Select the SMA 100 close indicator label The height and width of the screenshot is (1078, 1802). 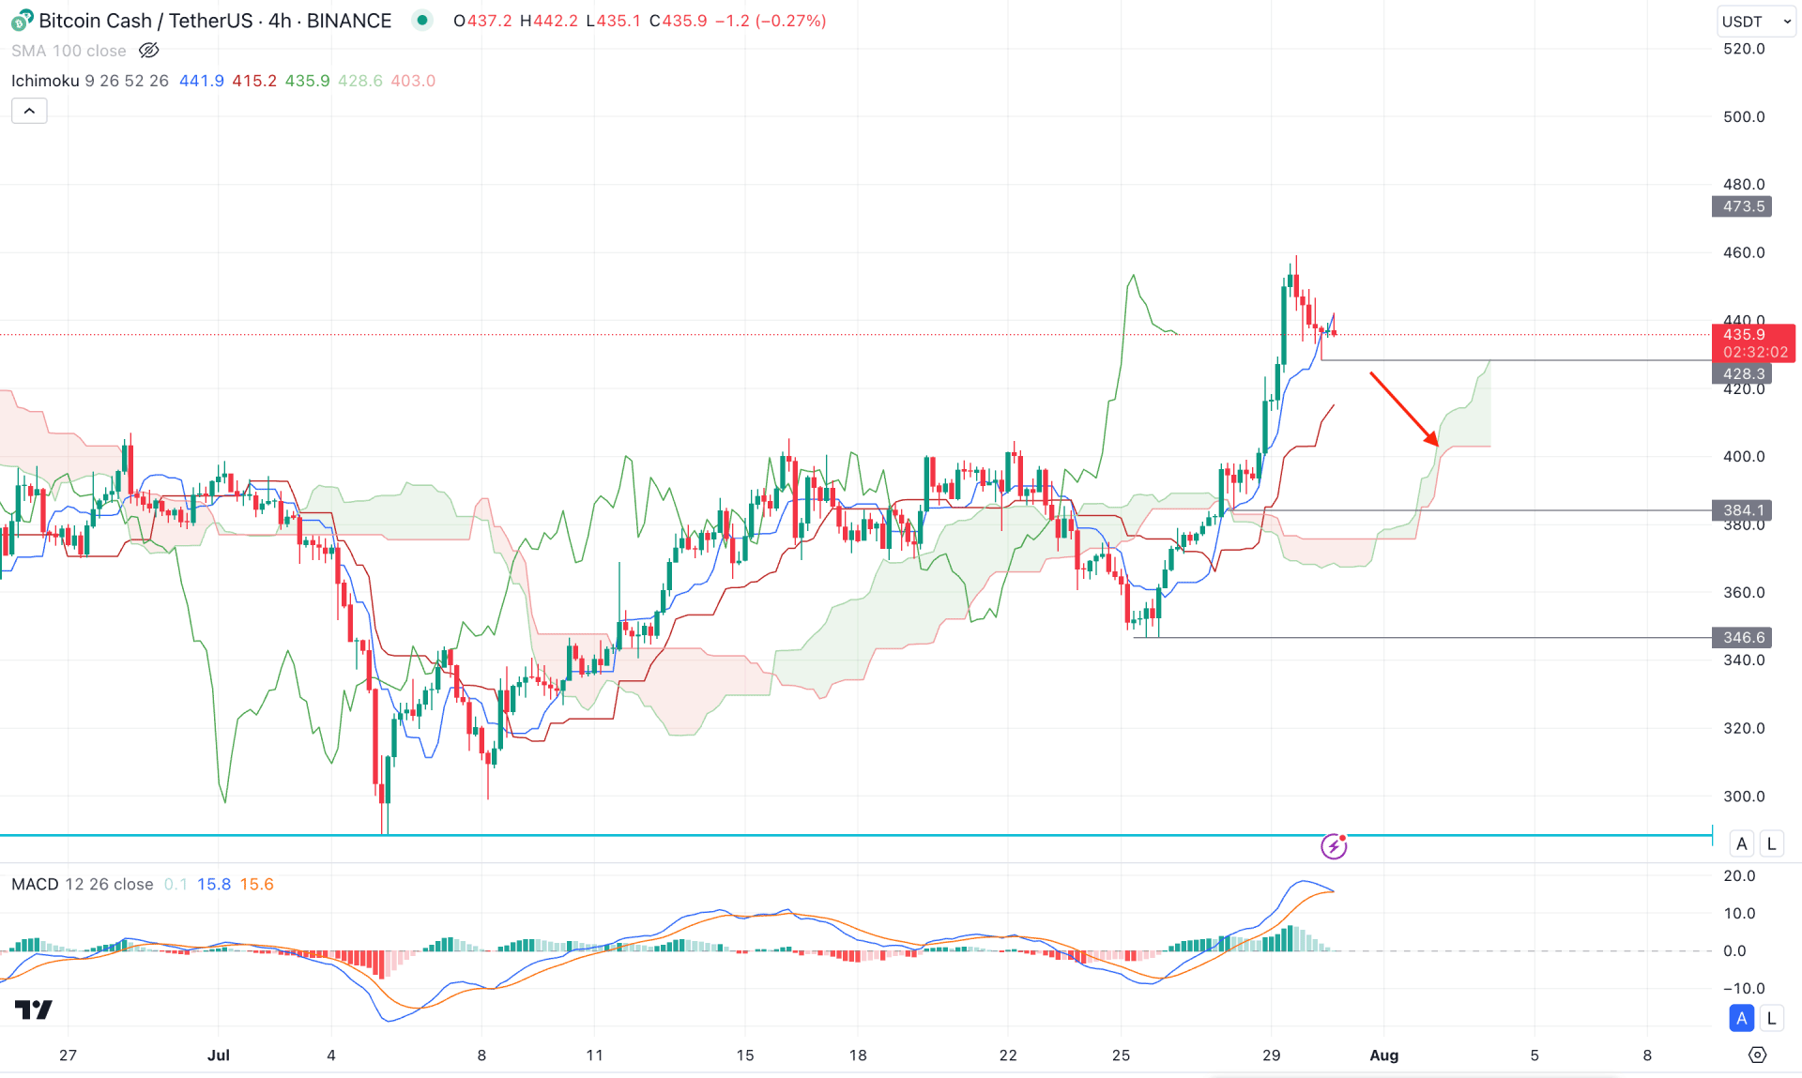click(69, 51)
